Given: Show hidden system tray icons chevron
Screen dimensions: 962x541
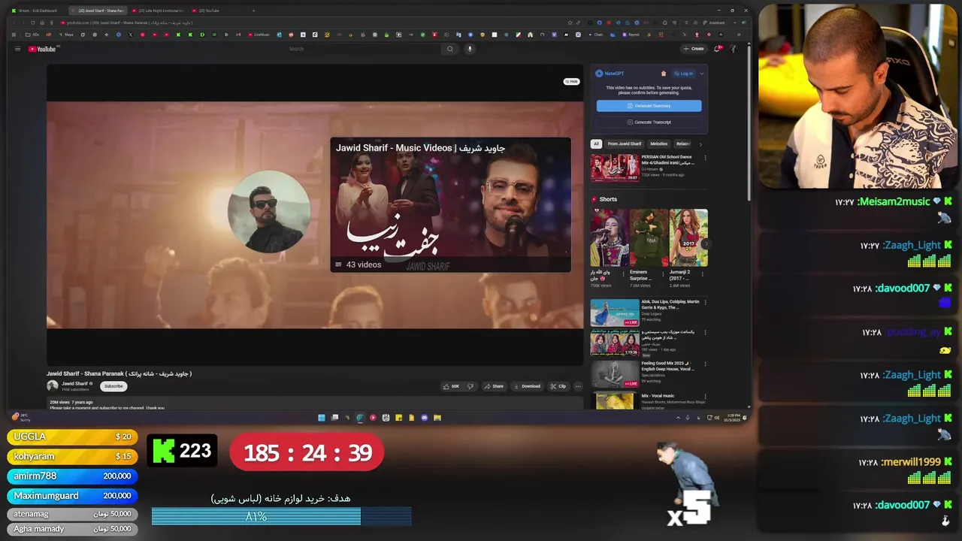Looking at the screenshot, I should (678, 418).
